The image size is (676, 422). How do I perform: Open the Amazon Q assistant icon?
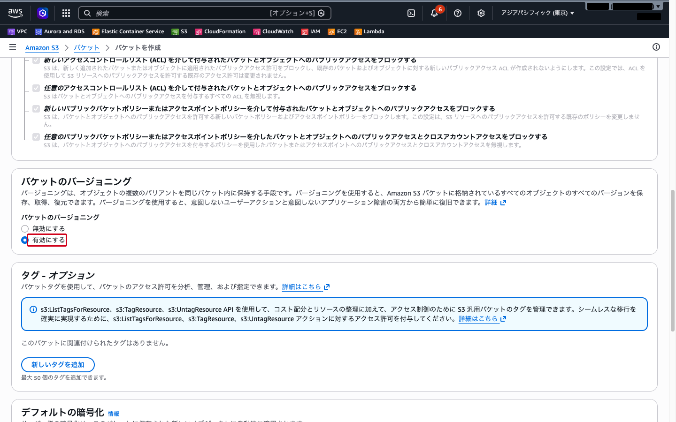click(43, 13)
